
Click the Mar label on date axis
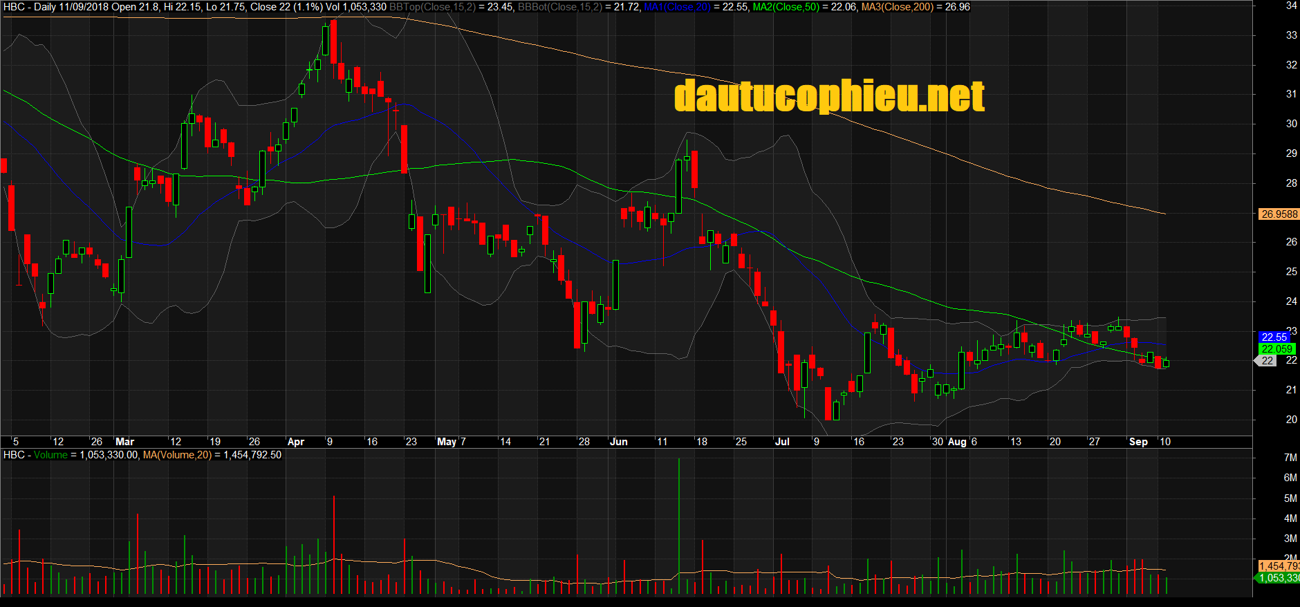125,442
